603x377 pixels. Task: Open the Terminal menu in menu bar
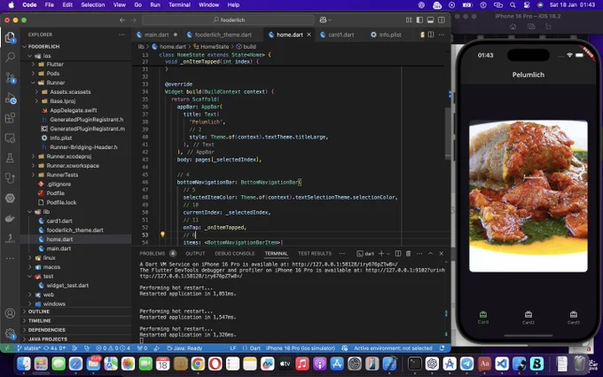click(x=180, y=5)
